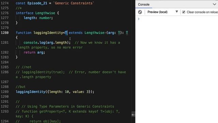Click line number 1280 in gutter
Viewport: 218px width, 123px height.
(x=5, y=33)
